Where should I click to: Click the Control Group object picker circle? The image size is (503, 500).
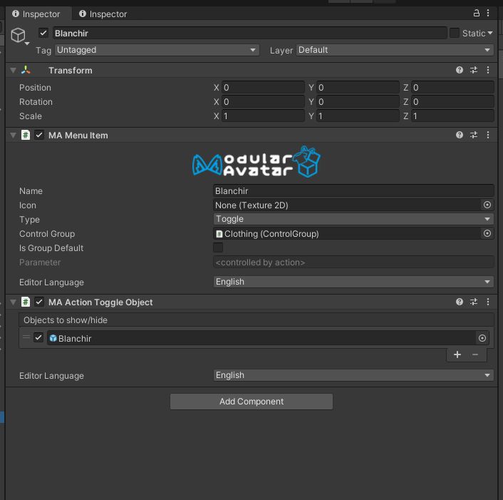pos(487,233)
